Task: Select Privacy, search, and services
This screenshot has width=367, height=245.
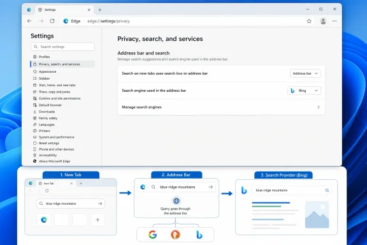Action: click(62, 64)
